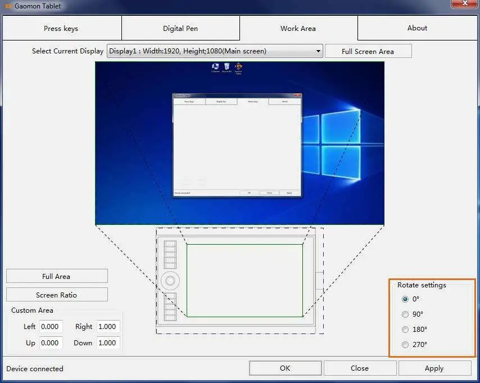Image resolution: width=480 pixels, height=383 pixels.
Task: Apply the work area settings
Action: (434, 368)
